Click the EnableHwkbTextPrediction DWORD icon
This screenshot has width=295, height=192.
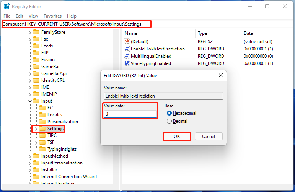coord(127,49)
